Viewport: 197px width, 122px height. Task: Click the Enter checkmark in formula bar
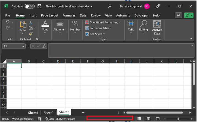pyautogui.click(x=39, y=46)
